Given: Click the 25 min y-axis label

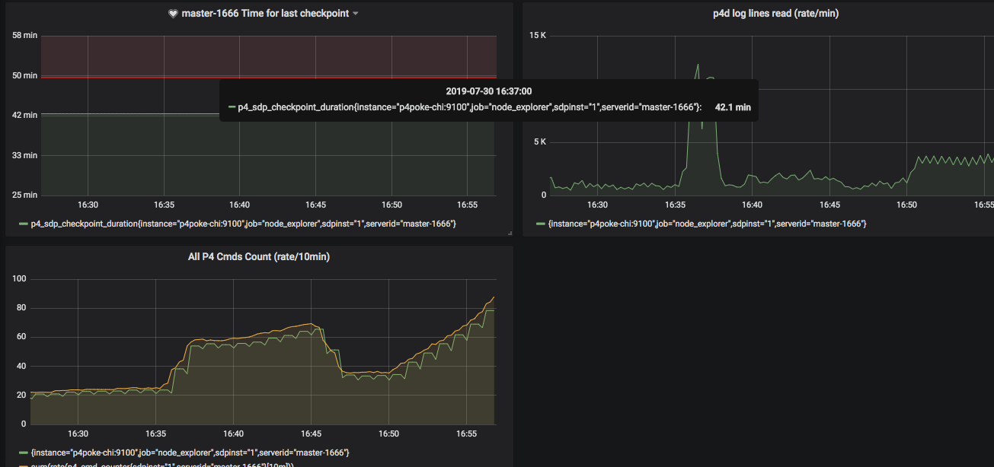Looking at the screenshot, I should click(x=25, y=195).
